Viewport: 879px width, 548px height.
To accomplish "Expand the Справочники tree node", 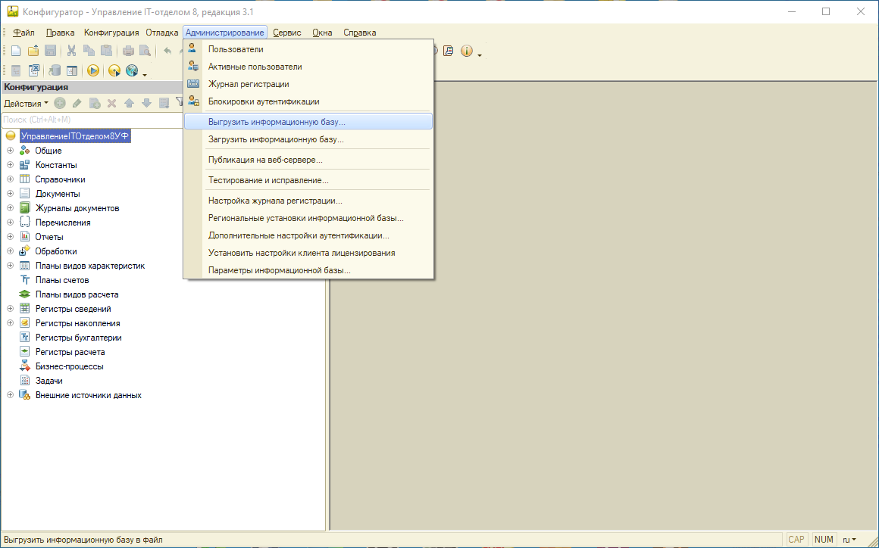I will (10, 179).
